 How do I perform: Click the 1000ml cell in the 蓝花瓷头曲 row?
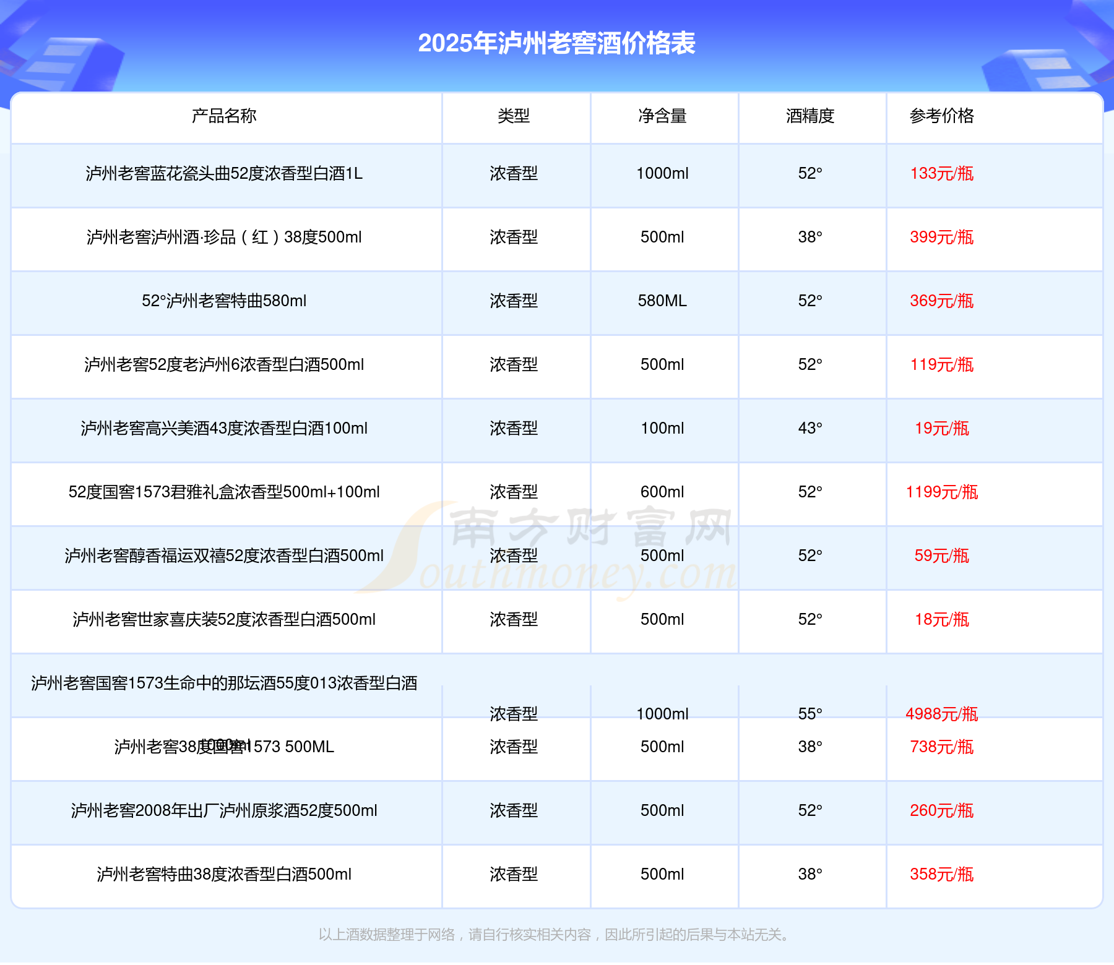click(x=662, y=173)
